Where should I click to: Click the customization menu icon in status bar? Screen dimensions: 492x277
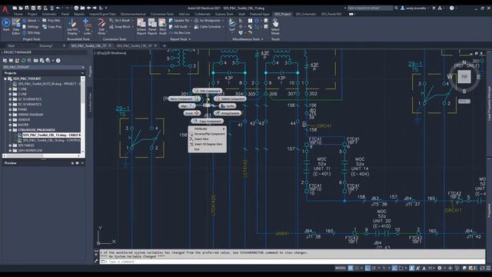pyautogui.click(x=489, y=268)
